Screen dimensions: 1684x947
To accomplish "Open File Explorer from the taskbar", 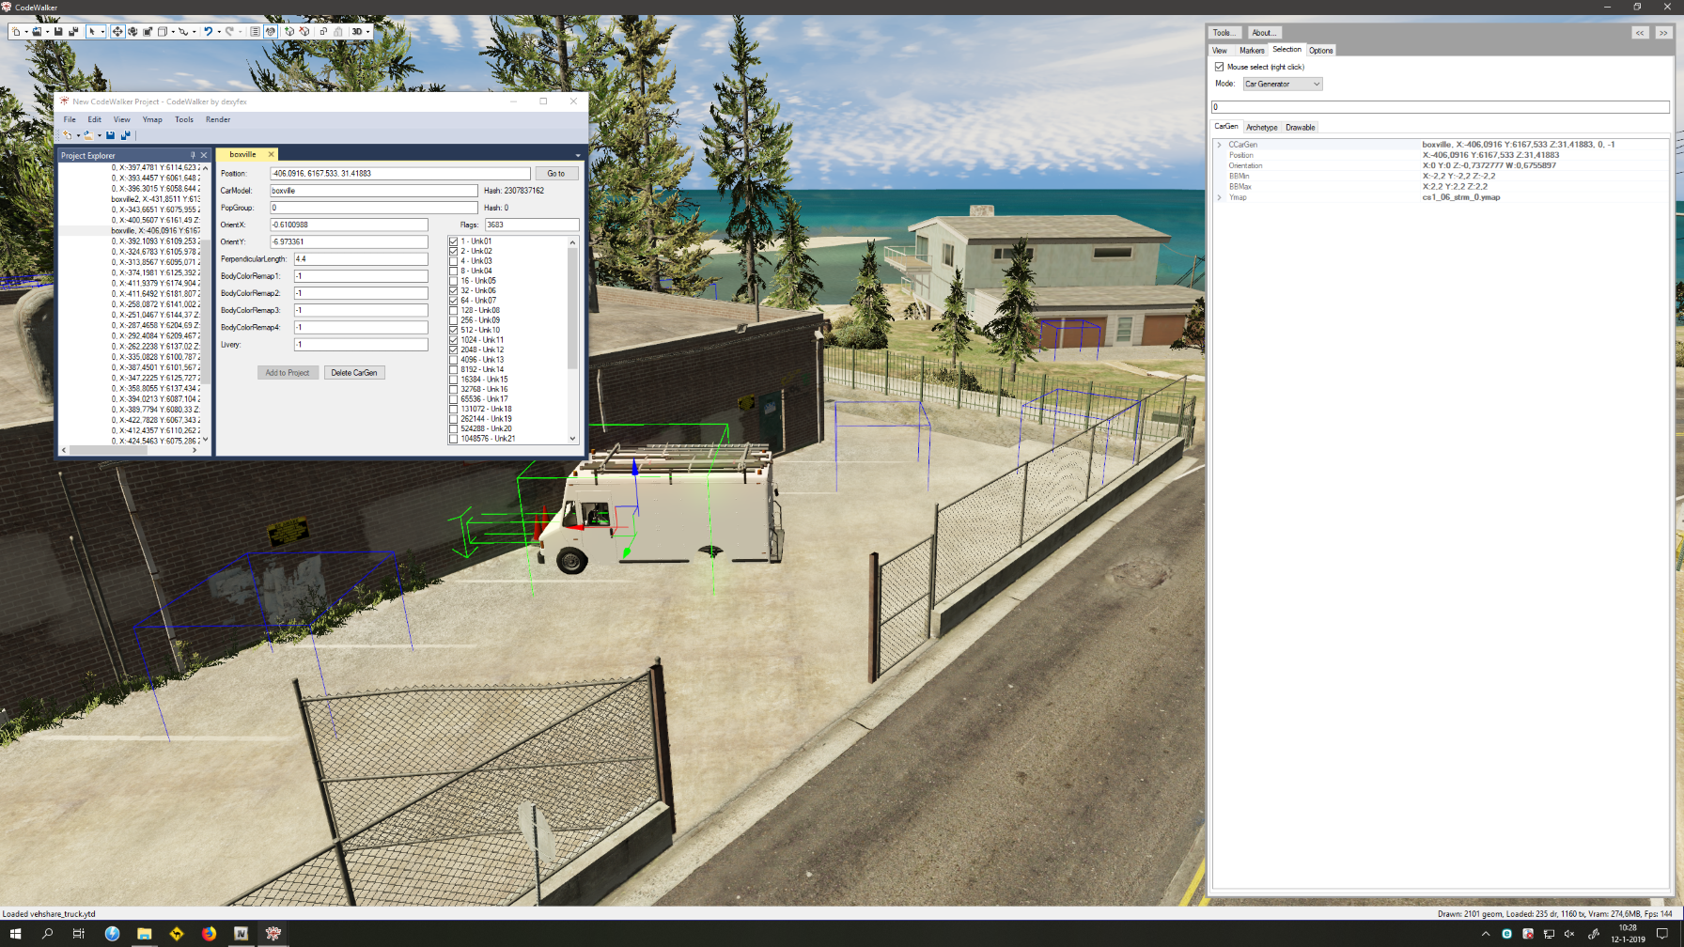I will [144, 933].
